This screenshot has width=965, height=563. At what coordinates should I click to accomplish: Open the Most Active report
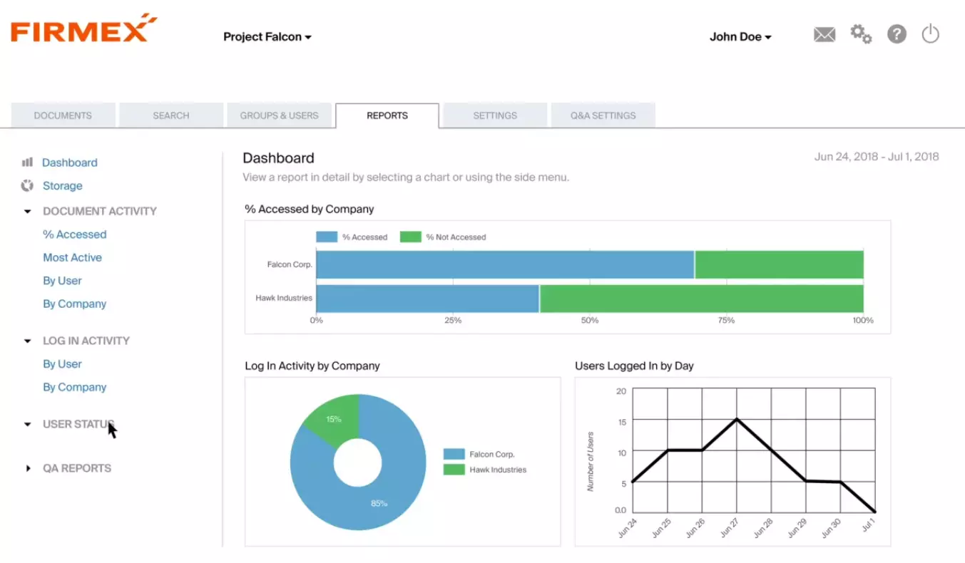click(73, 258)
